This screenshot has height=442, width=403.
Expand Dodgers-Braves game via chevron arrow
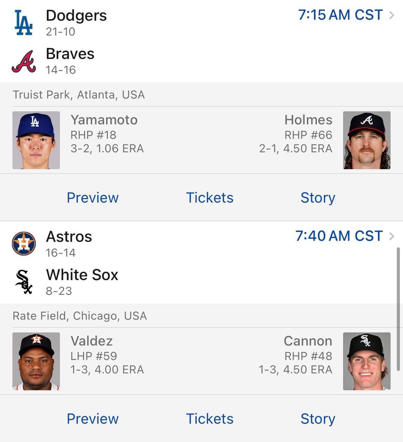click(x=392, y=15)
